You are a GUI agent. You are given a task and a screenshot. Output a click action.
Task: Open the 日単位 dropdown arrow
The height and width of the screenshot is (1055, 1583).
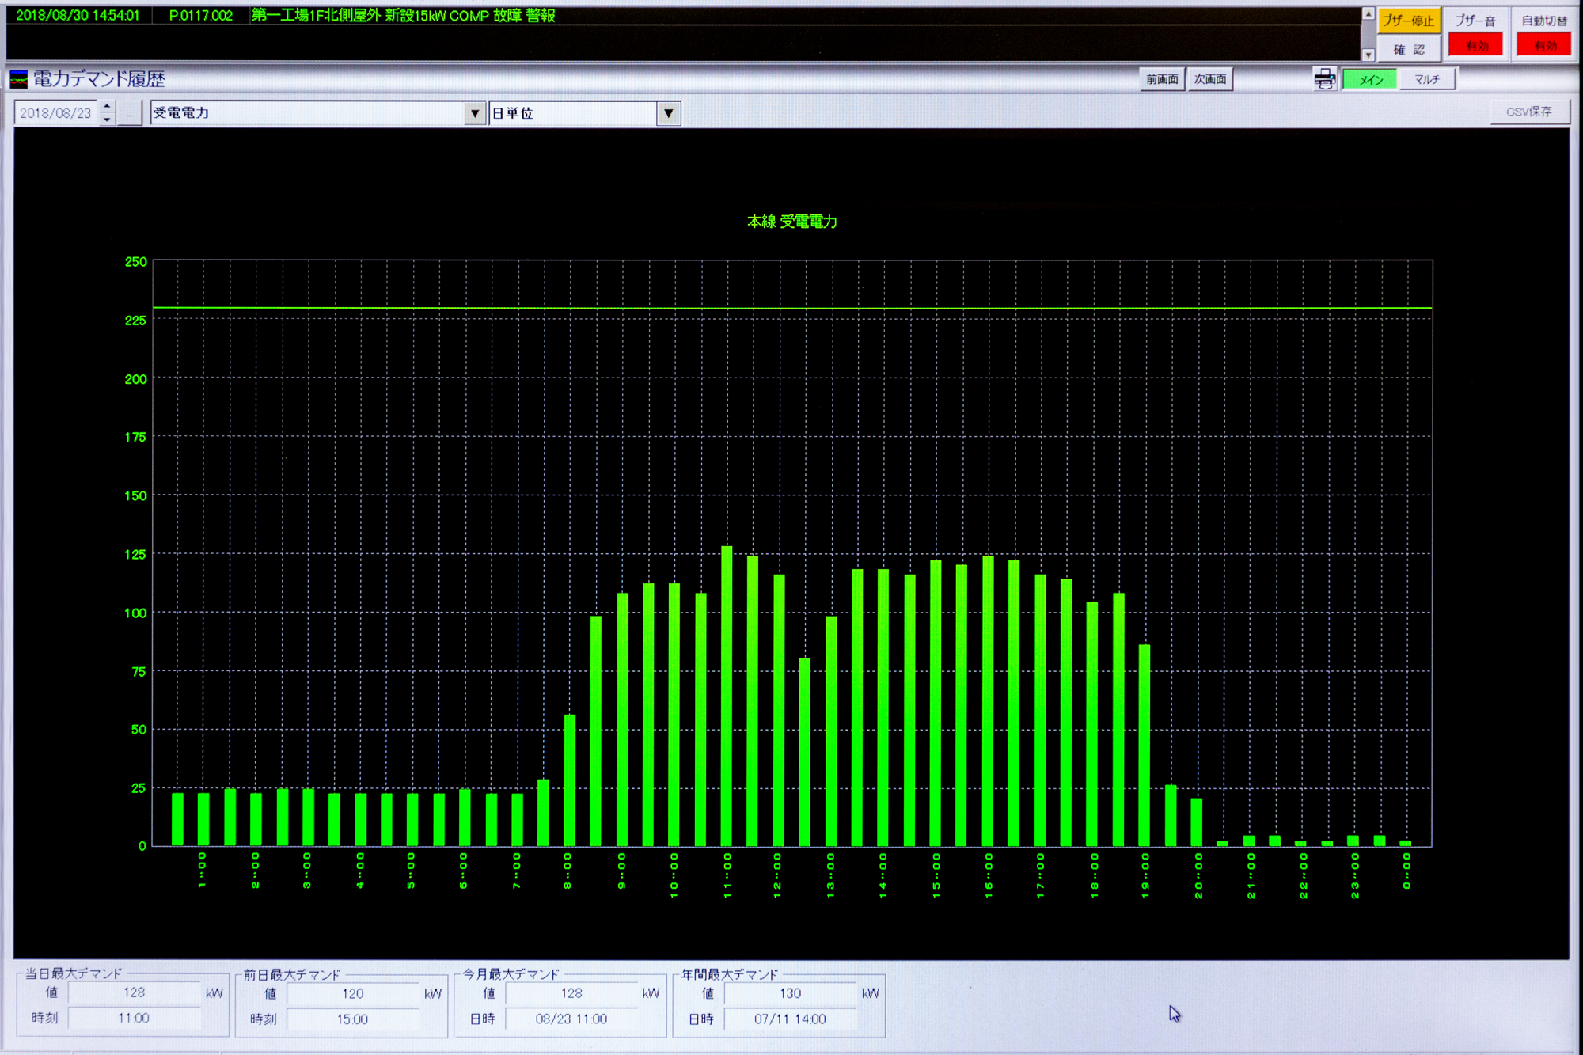tap(669, 113)
